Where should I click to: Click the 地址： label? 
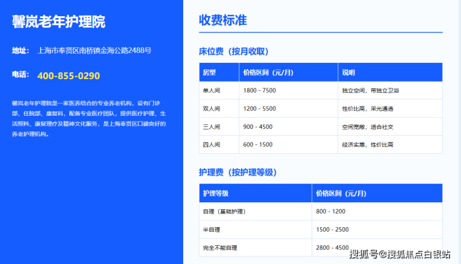21,50
